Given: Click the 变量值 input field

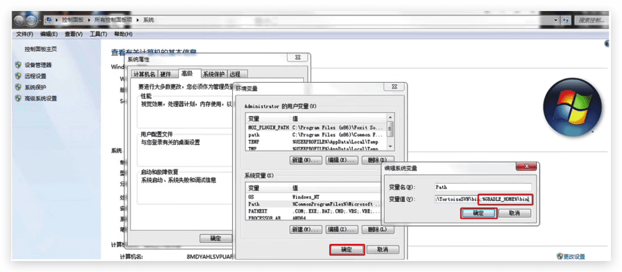Looking at the screenshot, I should [x=483, y=199].
